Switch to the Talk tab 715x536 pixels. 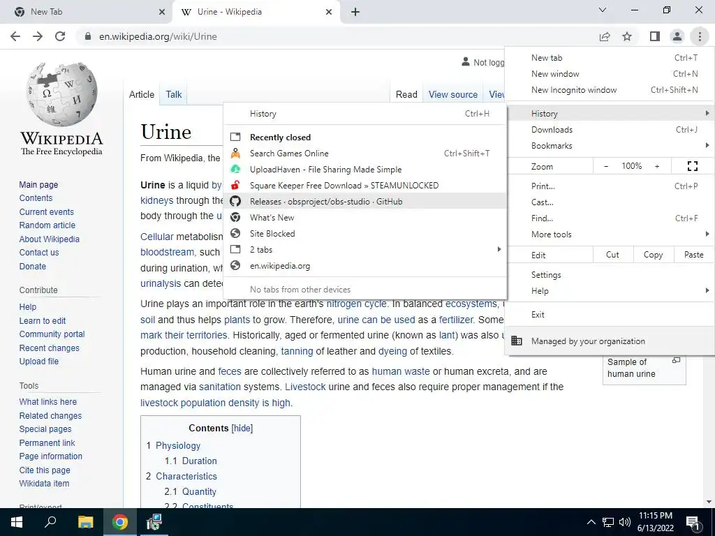(174, 94)
